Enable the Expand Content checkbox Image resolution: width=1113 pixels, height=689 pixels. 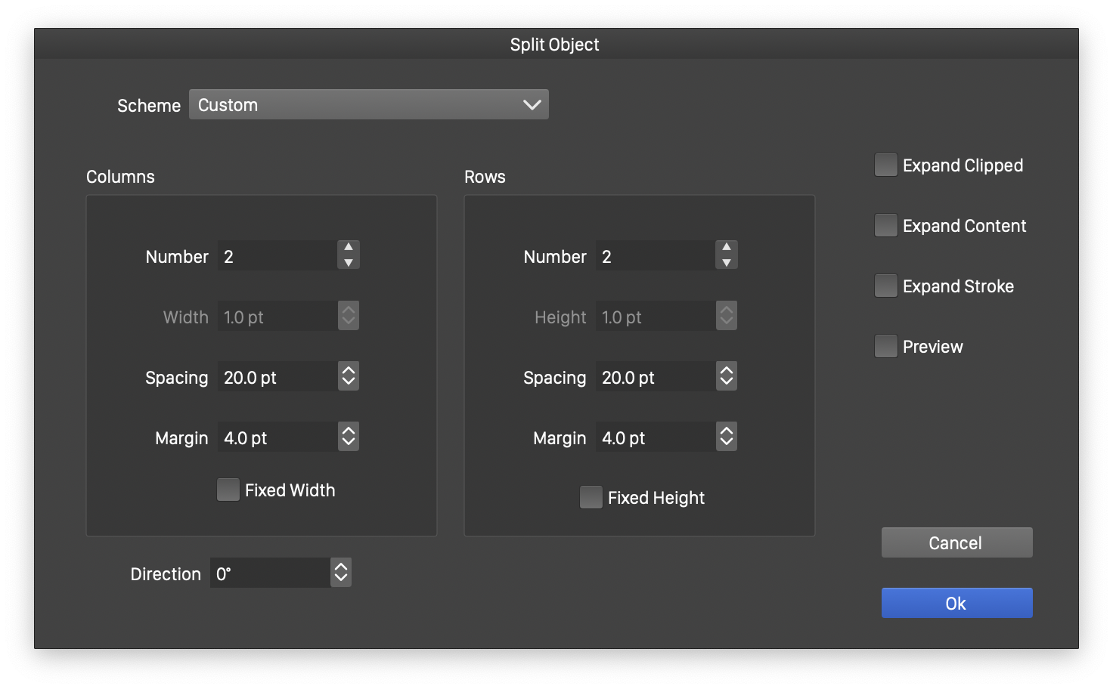[885, 226]
